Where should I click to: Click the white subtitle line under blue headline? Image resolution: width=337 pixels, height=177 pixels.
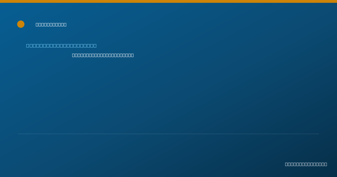click(103, 55)
